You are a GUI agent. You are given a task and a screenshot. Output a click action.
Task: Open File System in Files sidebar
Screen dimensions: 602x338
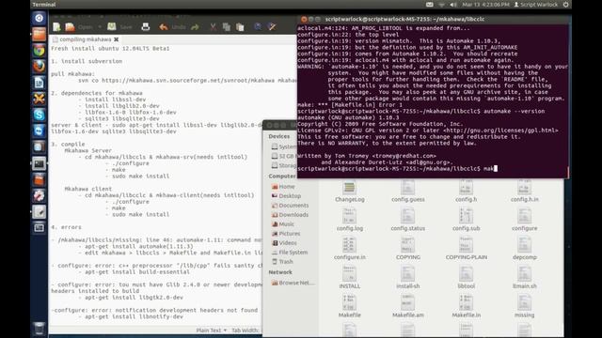(x=290, y=253)
